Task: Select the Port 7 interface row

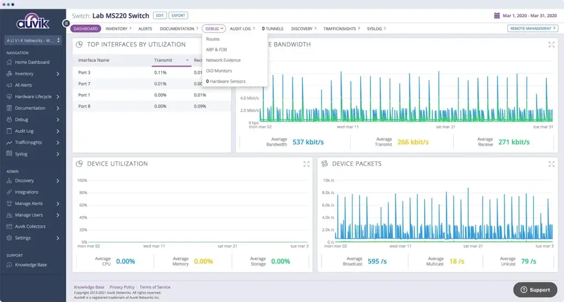Action: (152, 84)
